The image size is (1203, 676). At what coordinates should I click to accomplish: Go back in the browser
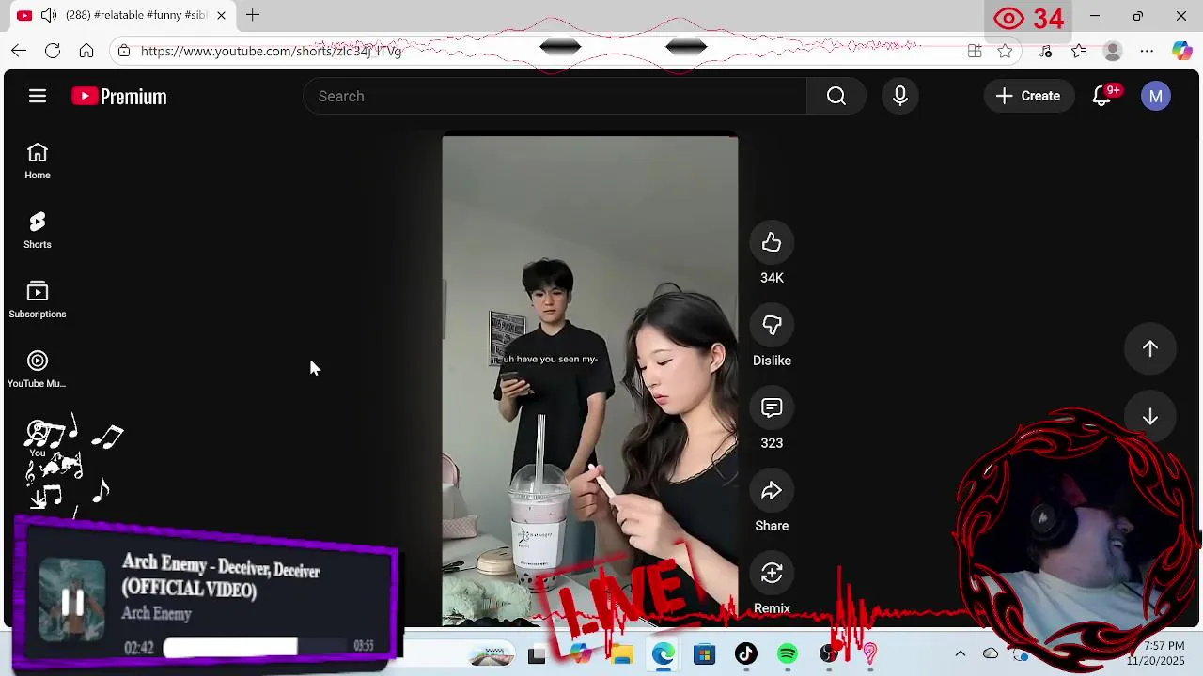click(19, 51)
